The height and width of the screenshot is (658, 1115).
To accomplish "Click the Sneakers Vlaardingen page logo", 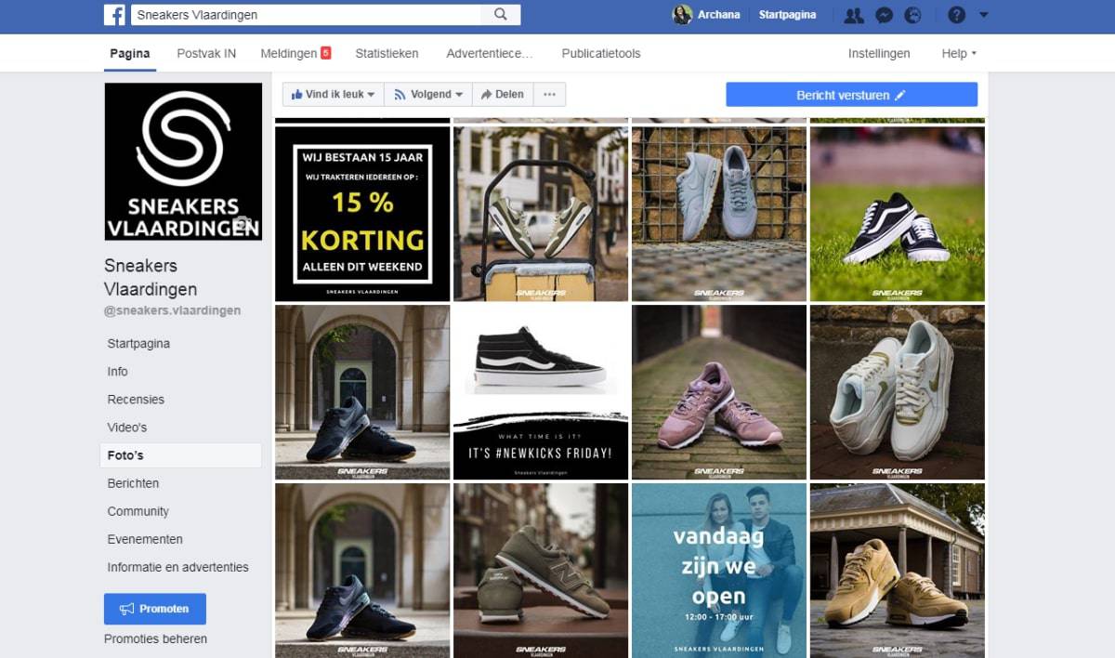I will 183,162.
